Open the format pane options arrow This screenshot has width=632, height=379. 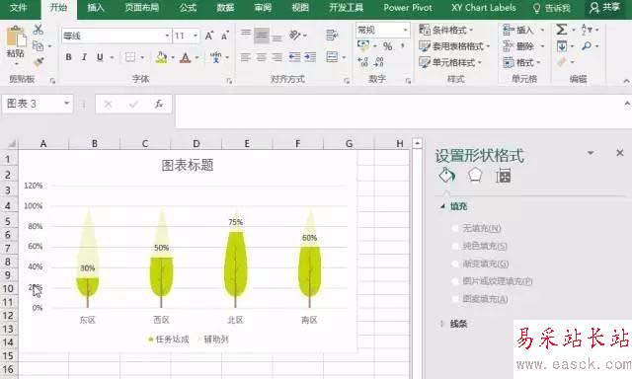(591, 153)
